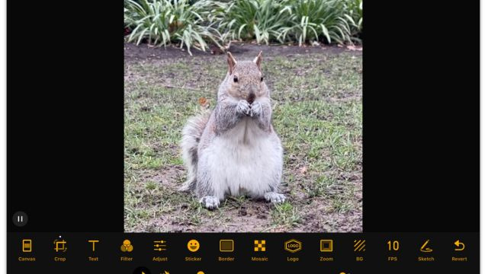
Task: Change background with BG tool
Action: pyautogui.click(x=359, y=250)
